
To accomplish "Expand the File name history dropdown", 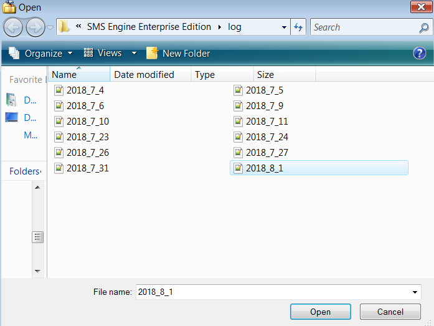I will click(x=415, y=292).
